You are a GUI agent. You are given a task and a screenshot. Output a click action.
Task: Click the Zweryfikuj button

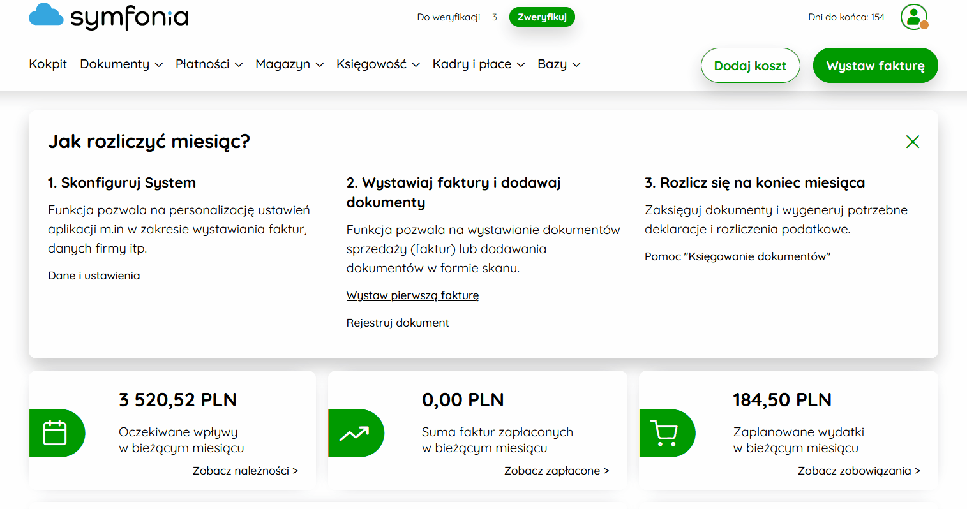tap(542, 17)
